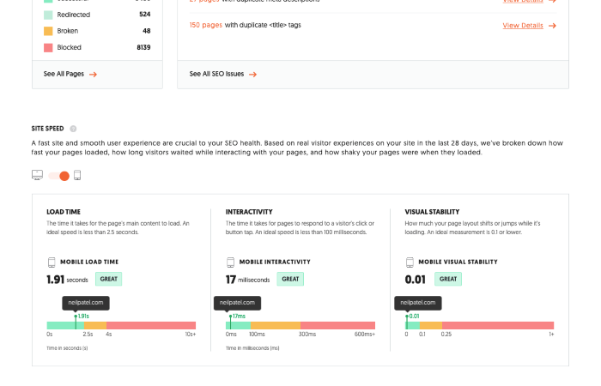Select the desktop monitor view icon
Viewport: 601px width, 386px height.
point(37,175)
